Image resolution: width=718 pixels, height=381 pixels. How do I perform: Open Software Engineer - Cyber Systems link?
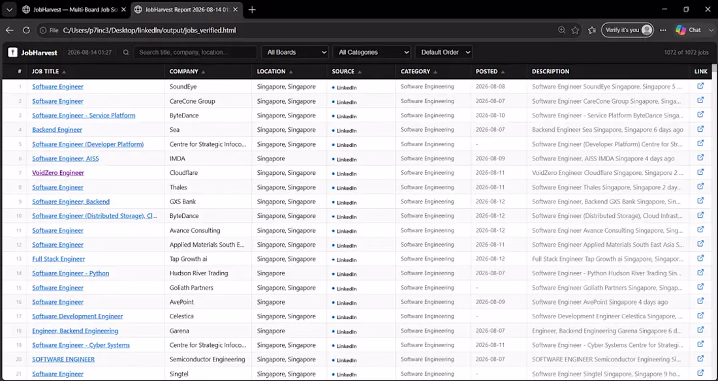[80, 345]
